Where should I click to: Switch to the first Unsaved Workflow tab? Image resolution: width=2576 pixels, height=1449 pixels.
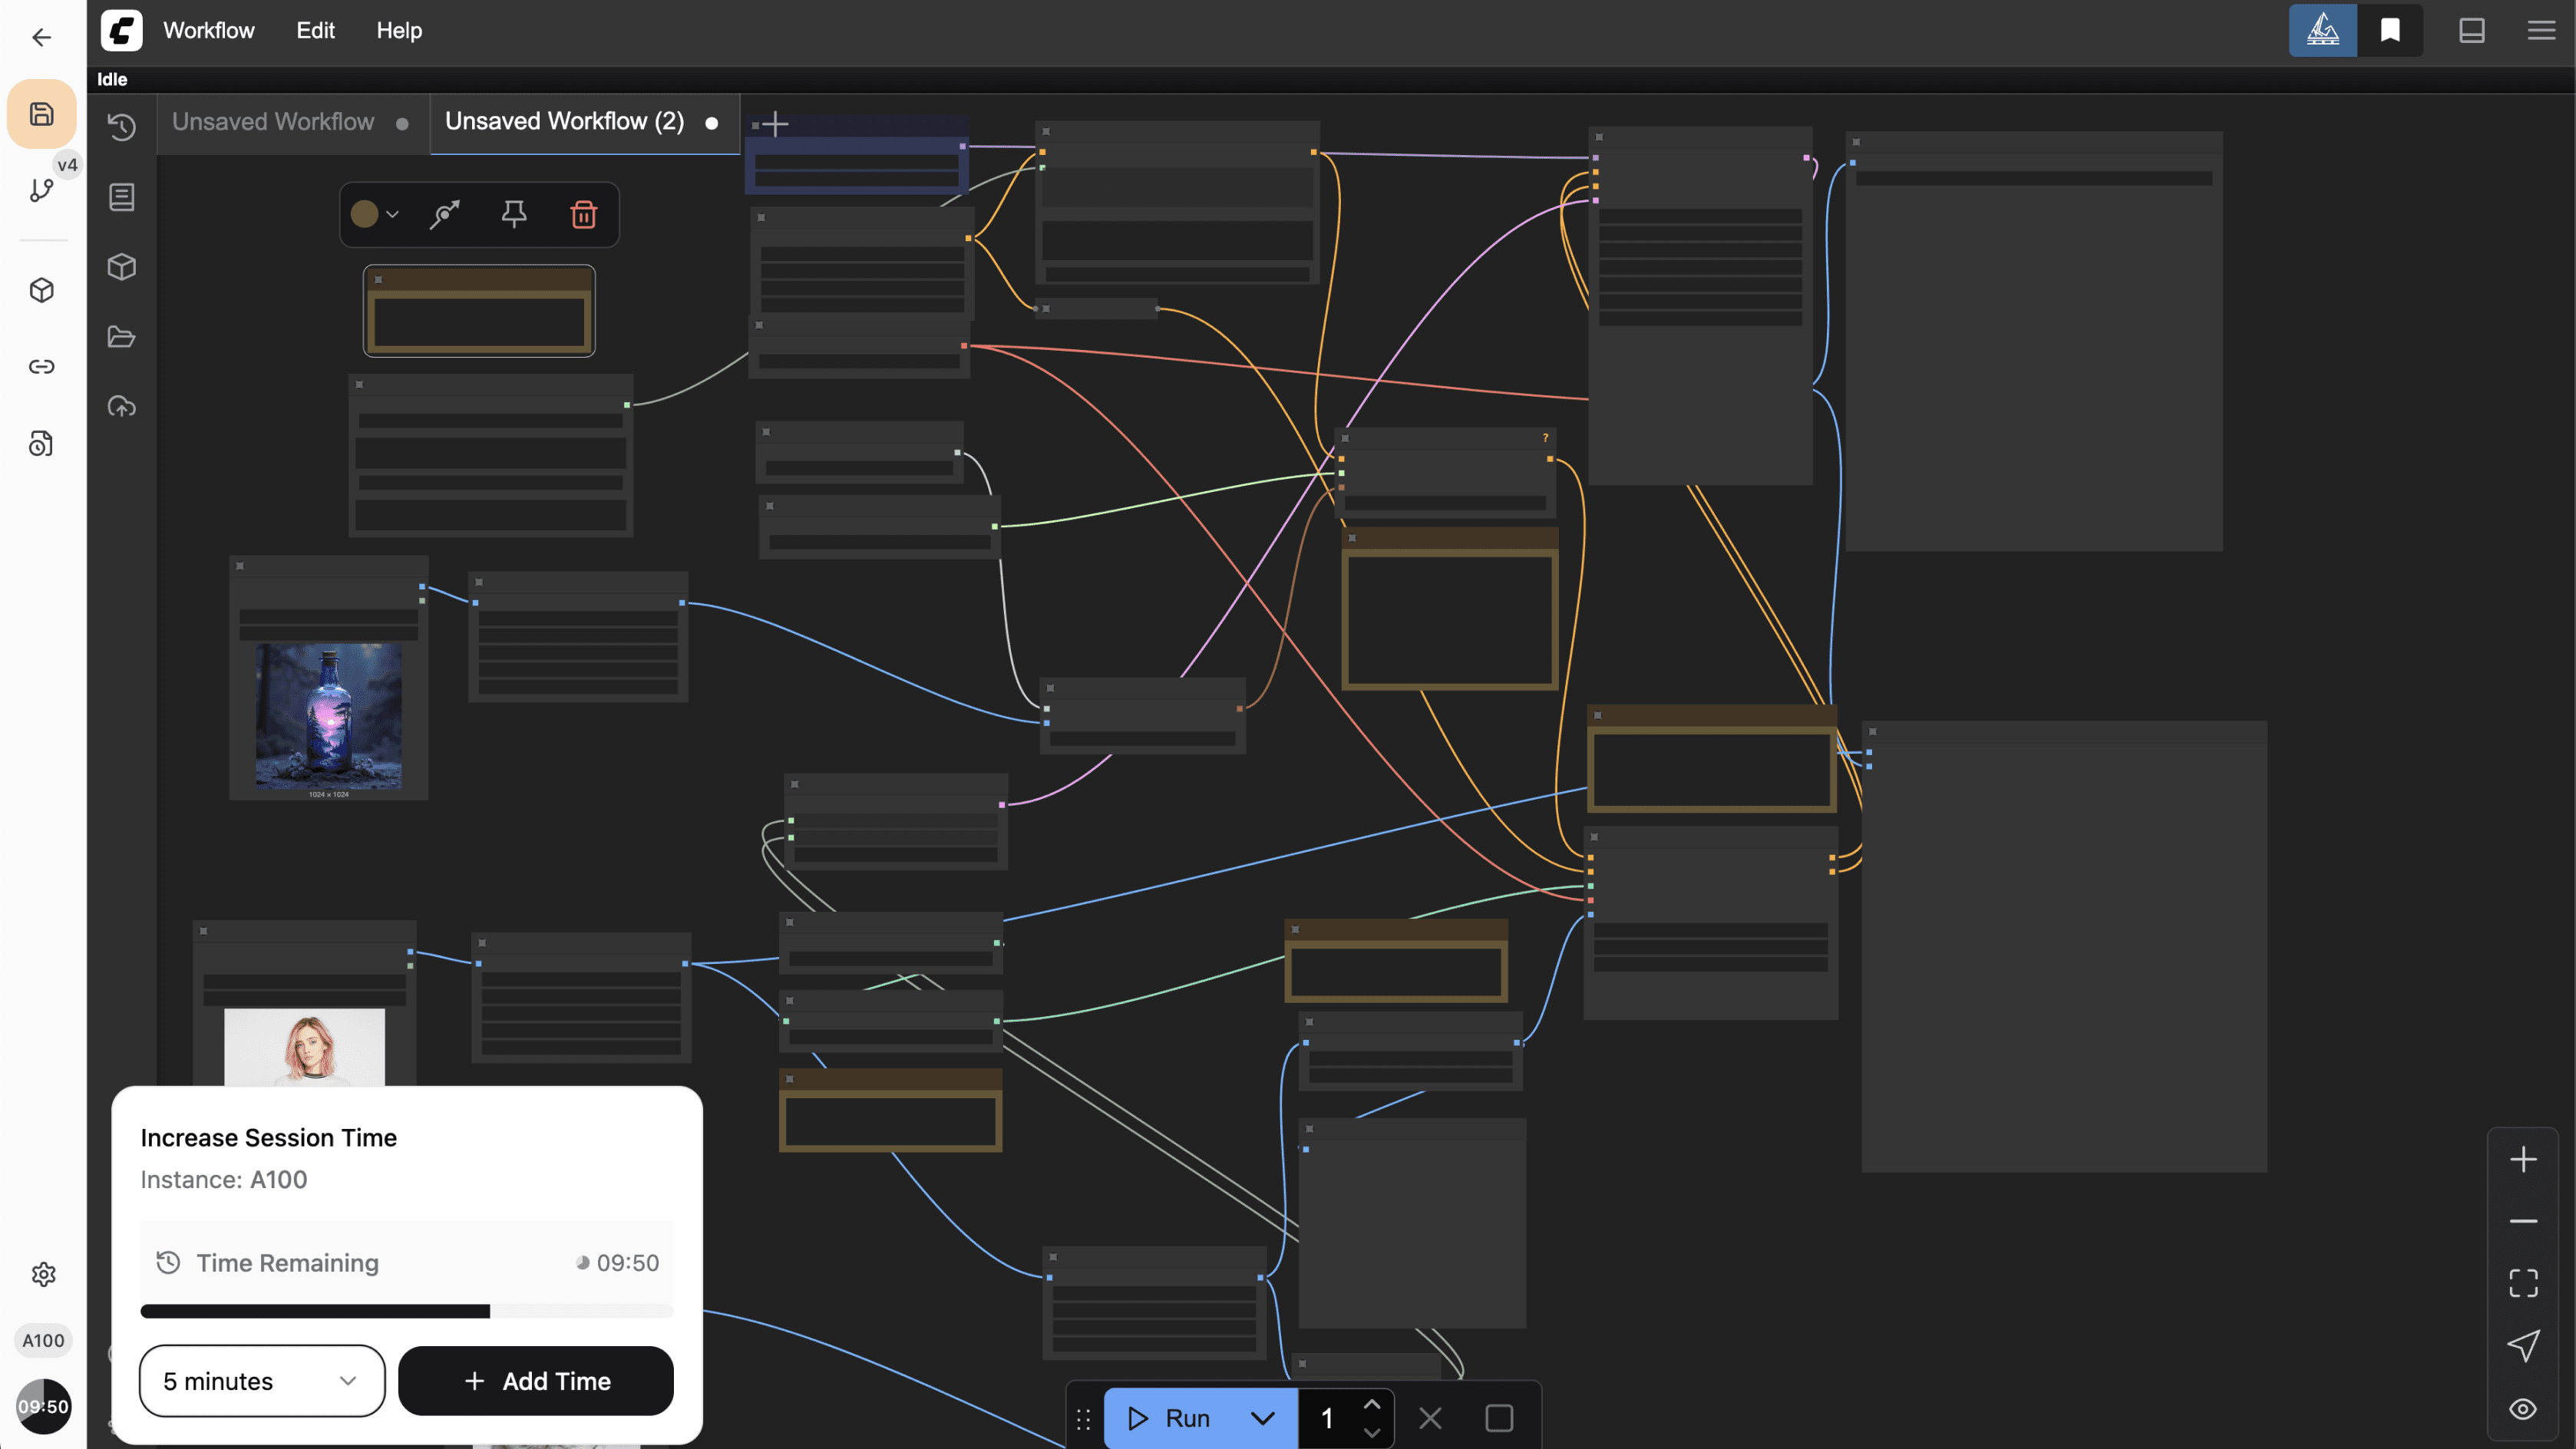pos(273,122)
